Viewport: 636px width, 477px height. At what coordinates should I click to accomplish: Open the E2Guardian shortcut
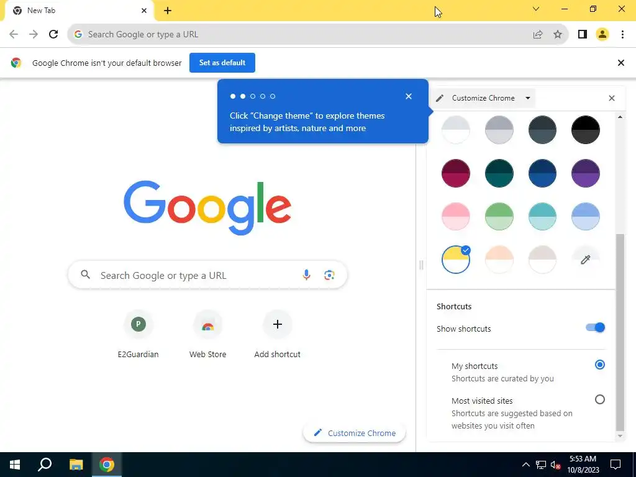tap(139, 335)
